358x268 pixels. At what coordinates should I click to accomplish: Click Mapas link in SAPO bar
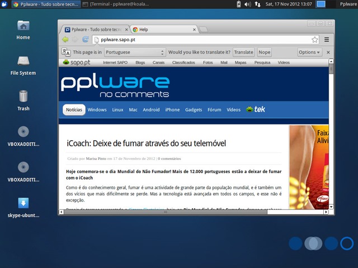(241, 63)
